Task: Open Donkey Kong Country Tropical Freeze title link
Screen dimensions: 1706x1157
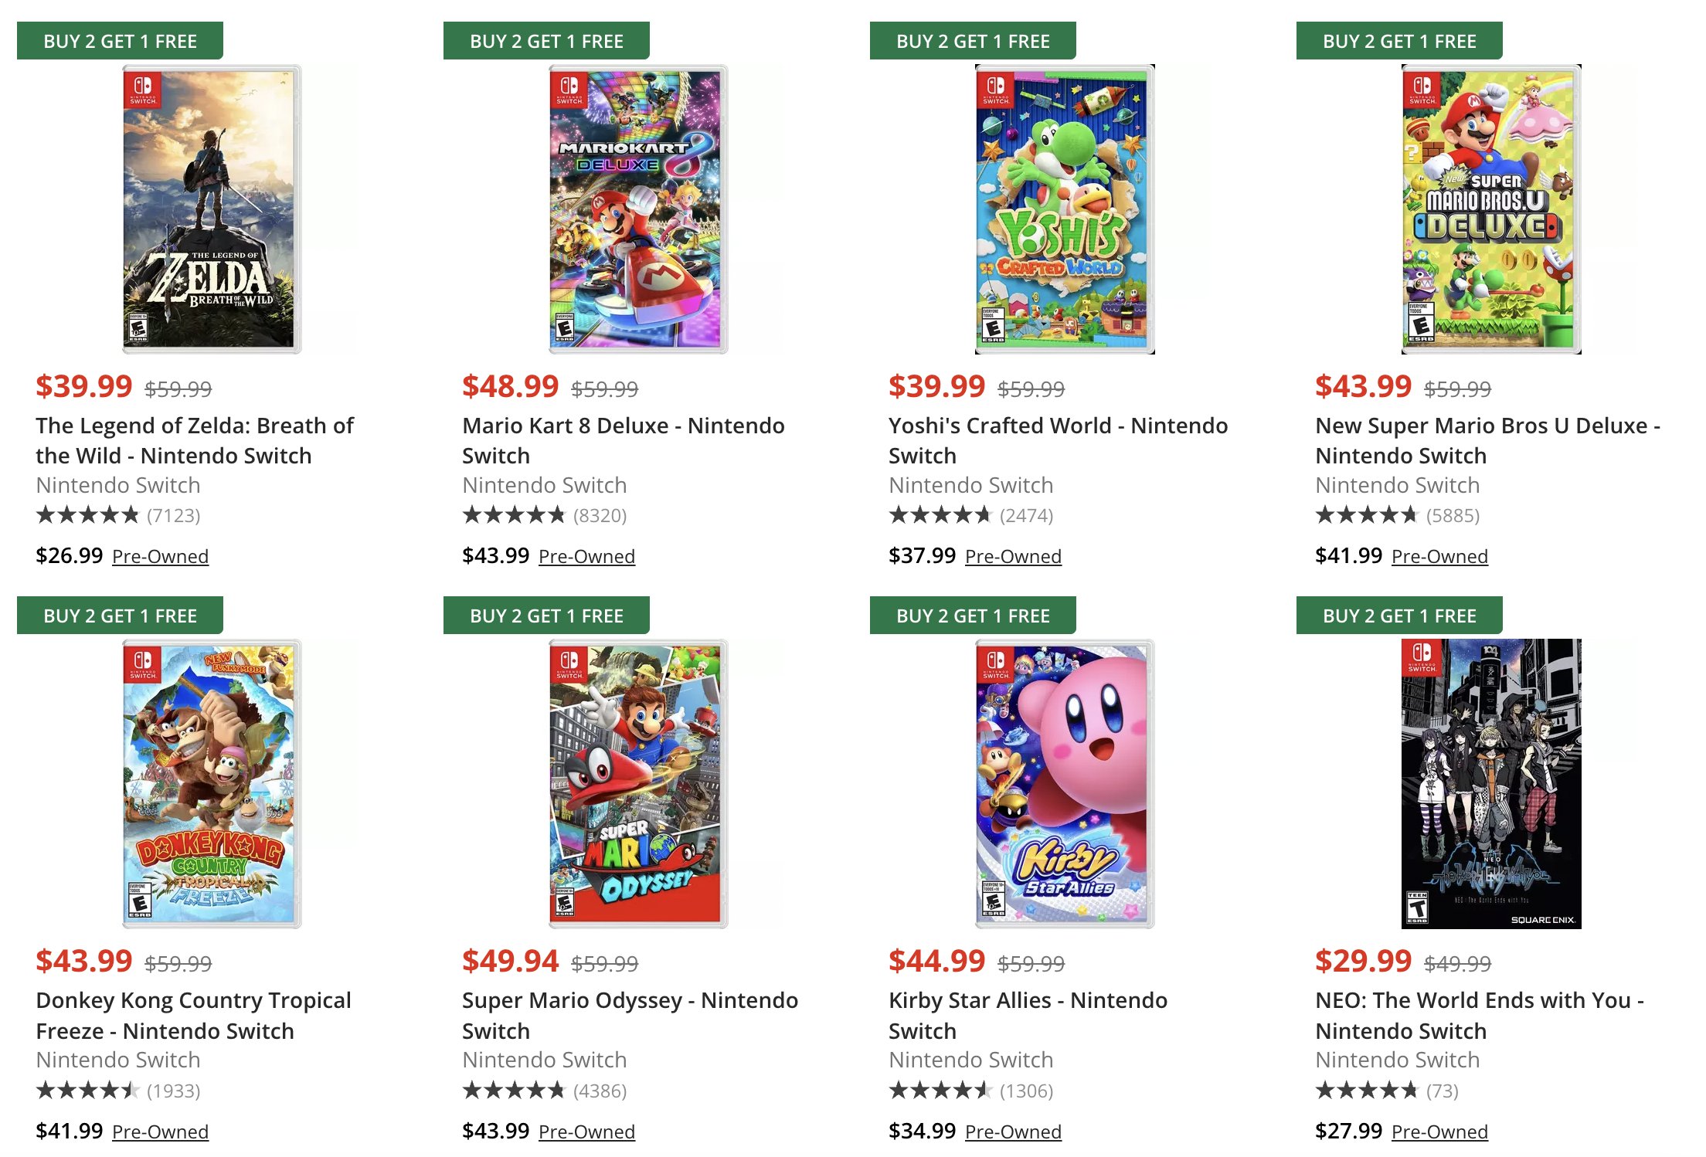Action: coord(194,1016)
